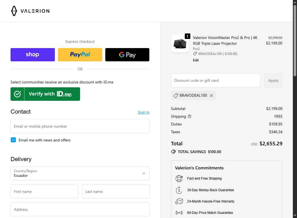Click the Subtotal value $2,199.00

(x=274, y=109)
